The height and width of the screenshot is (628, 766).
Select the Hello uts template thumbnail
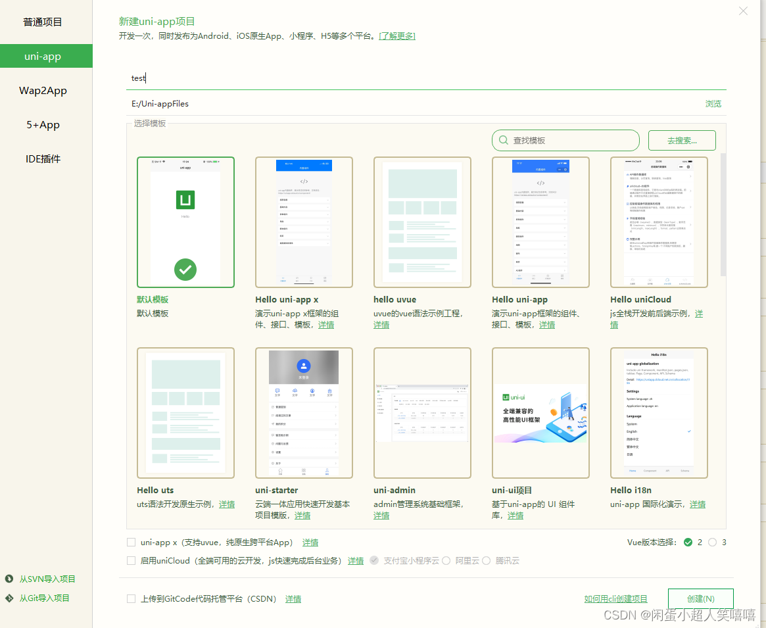click(x=185, y=413)
